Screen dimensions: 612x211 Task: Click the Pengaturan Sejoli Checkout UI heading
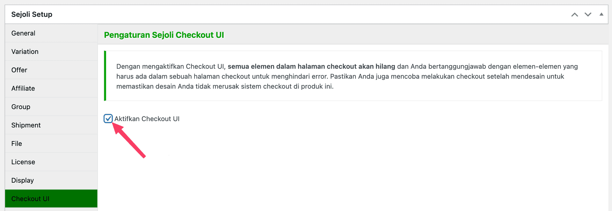coord(164,35)
